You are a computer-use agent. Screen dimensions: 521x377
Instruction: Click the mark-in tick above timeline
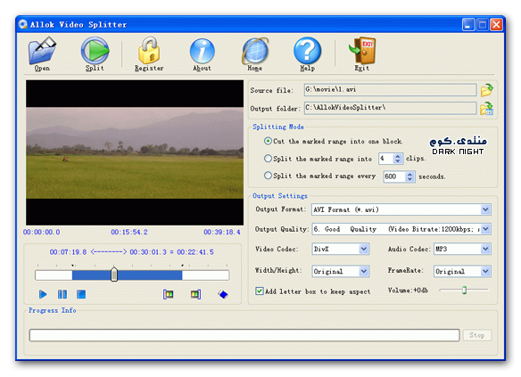click(73, 266)
